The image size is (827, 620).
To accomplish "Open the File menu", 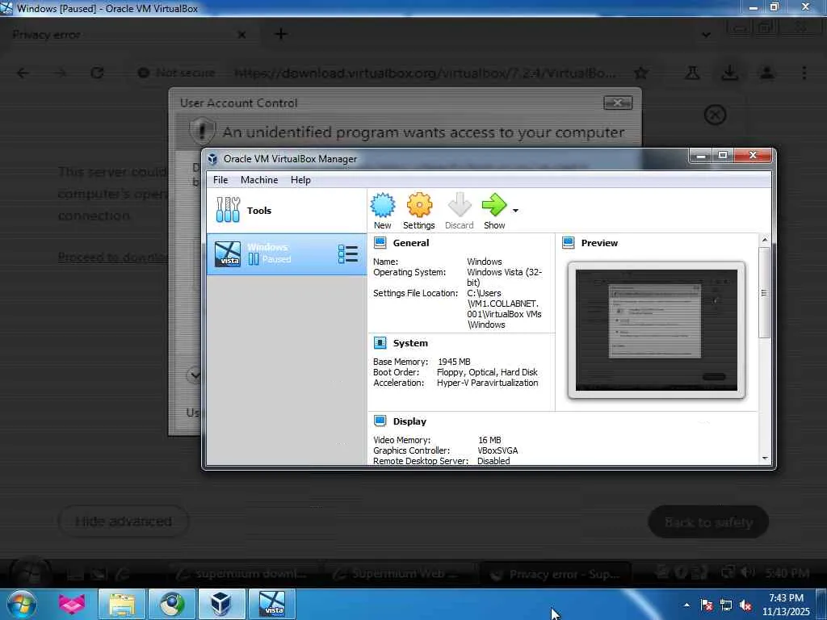I will (x=220, y=180).
